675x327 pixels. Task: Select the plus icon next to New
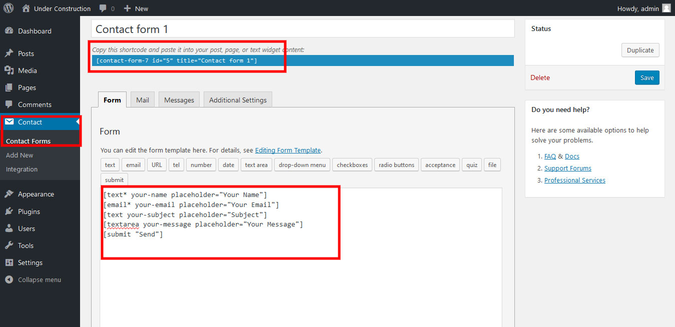[127, 8]
